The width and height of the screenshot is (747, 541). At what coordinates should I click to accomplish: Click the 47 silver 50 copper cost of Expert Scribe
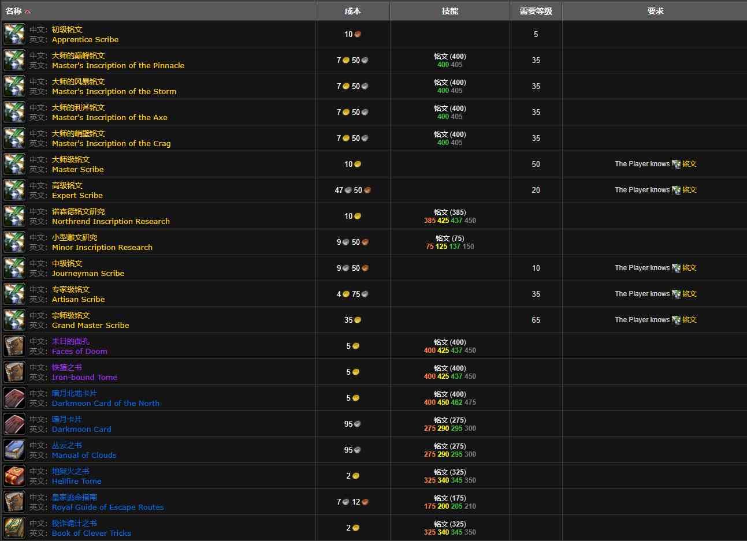(x=352, y=190)
